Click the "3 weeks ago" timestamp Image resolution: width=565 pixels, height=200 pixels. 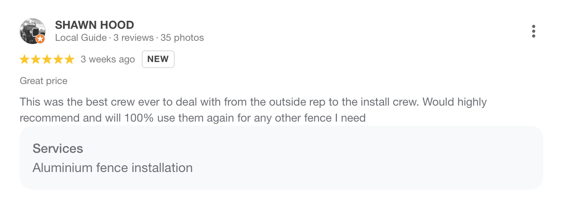click(108, 60)
